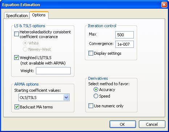This screenshot has height=132, width=169.
Task: Click the Max iterations field
Action: pos(124,35)
